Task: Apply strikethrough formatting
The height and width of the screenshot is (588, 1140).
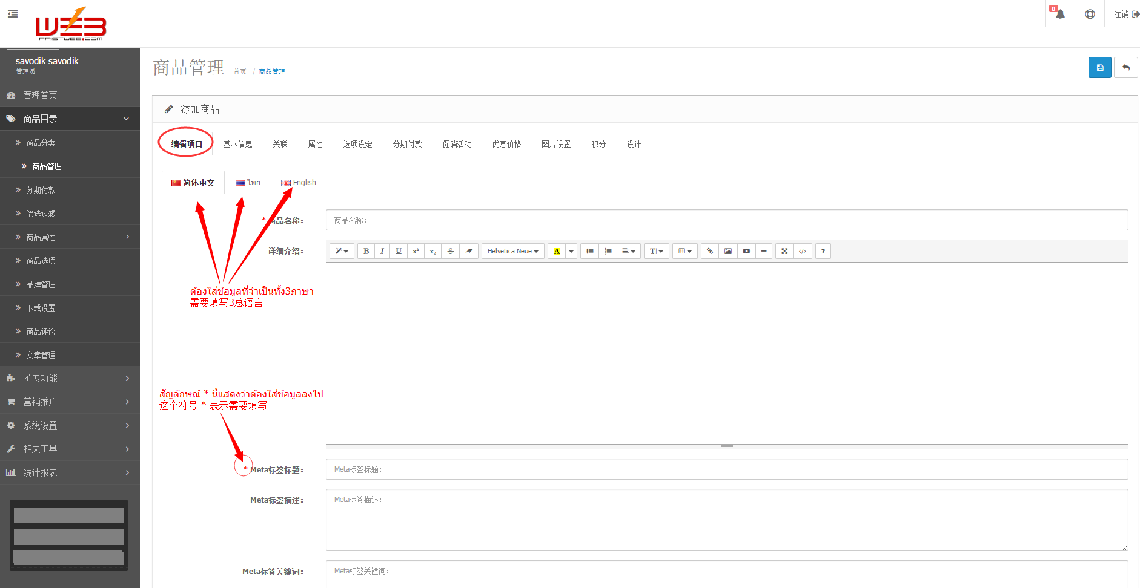Action: [x=450, y=251]
